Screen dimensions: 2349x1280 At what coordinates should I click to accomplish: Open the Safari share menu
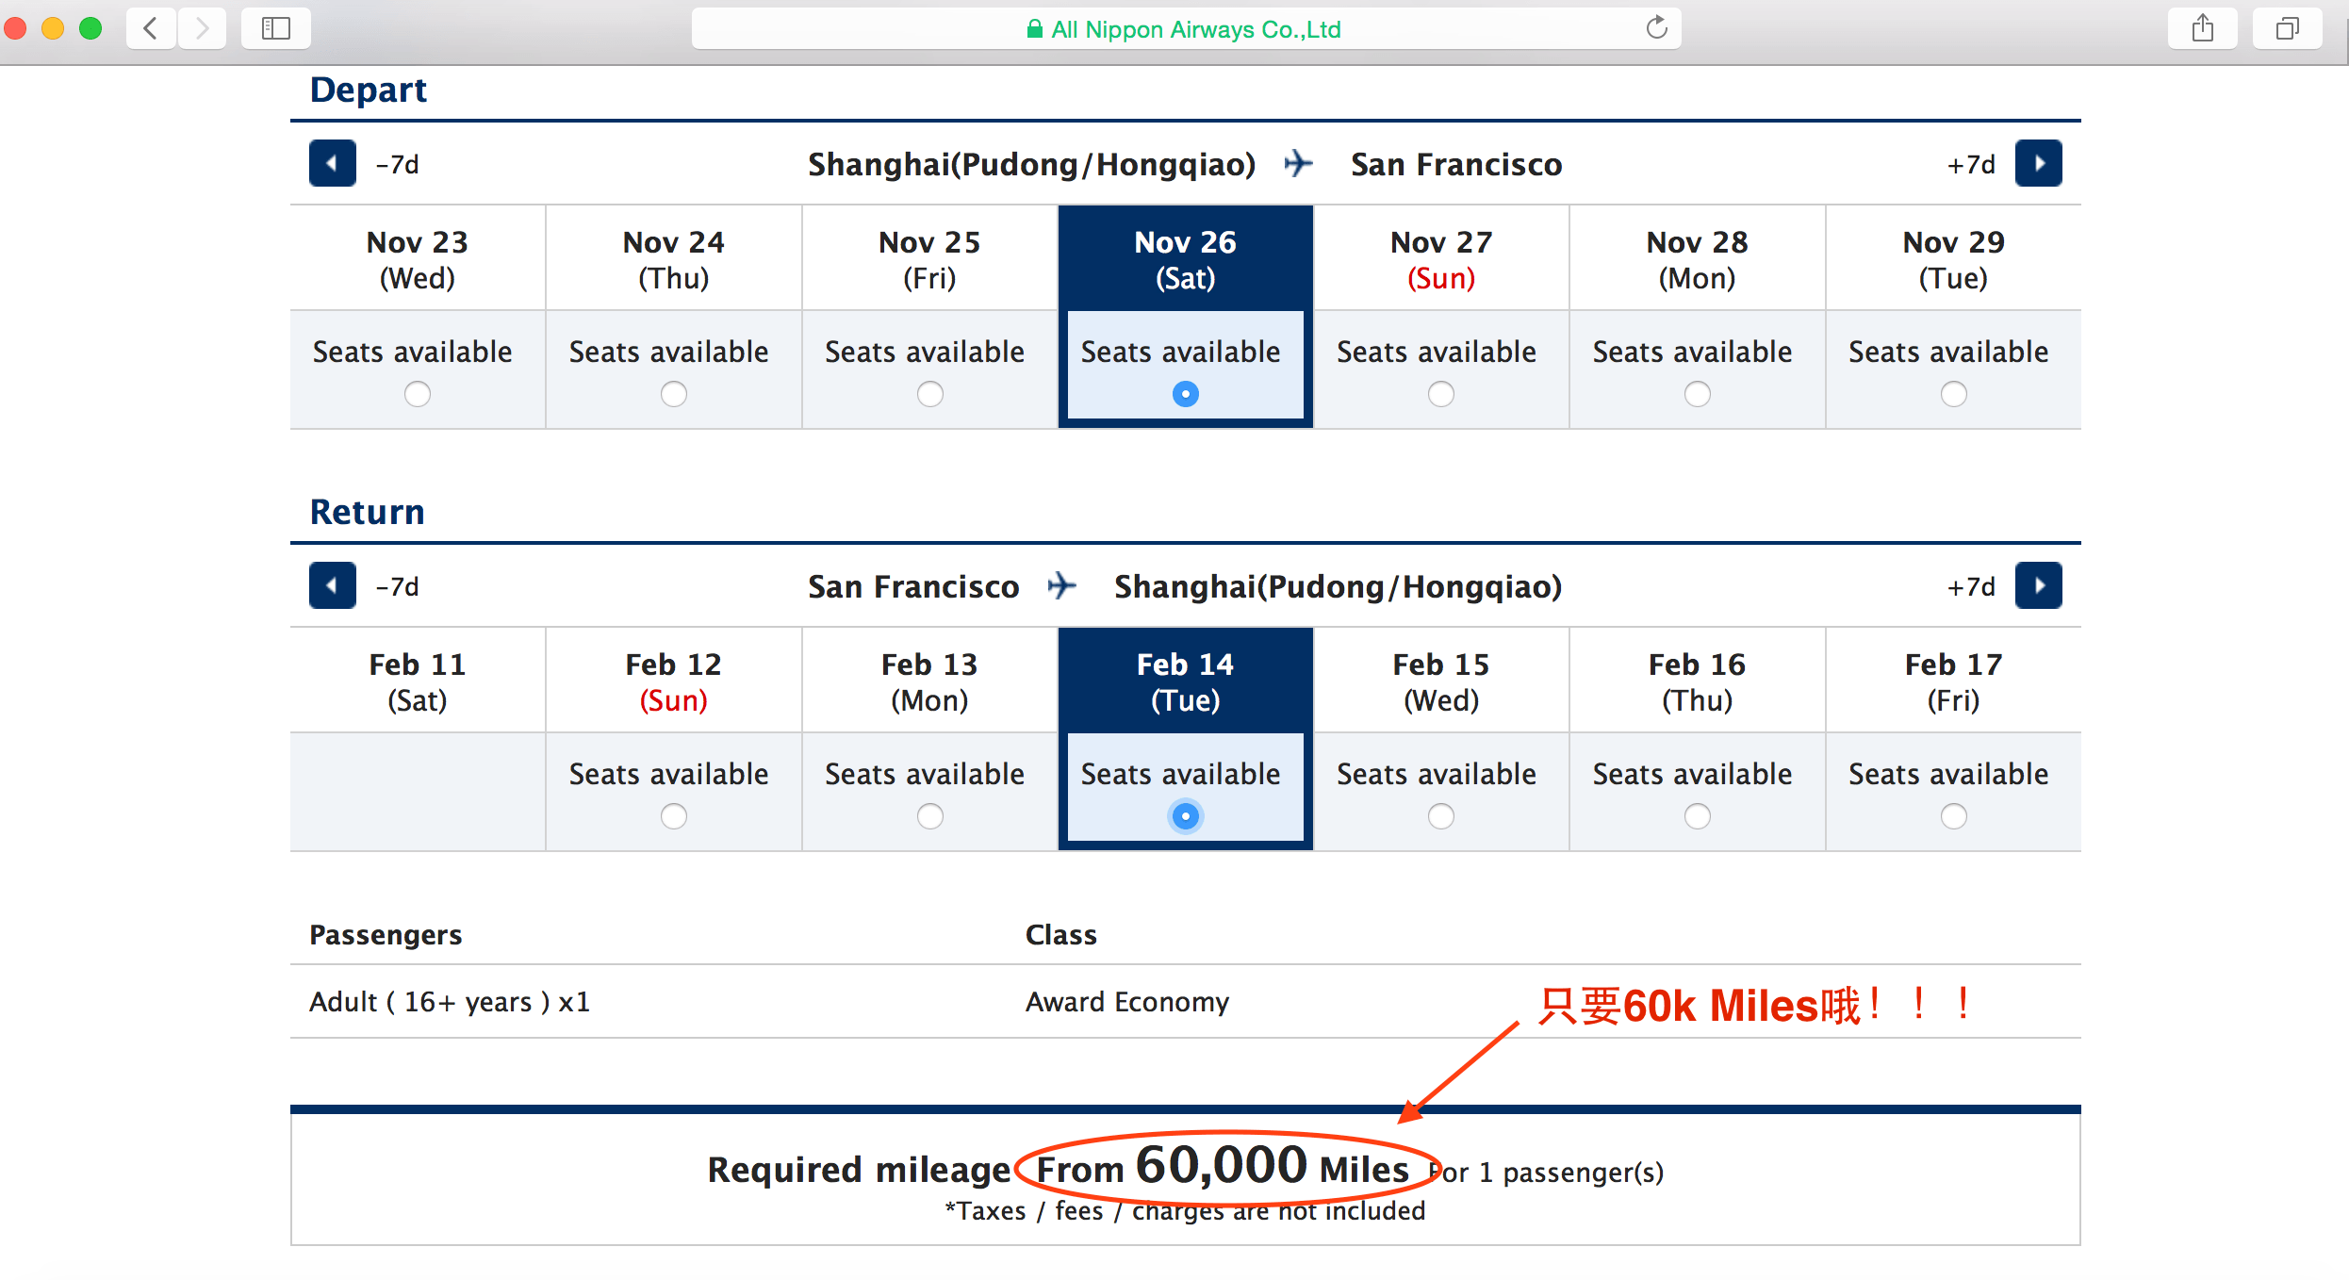point(2203,28)
